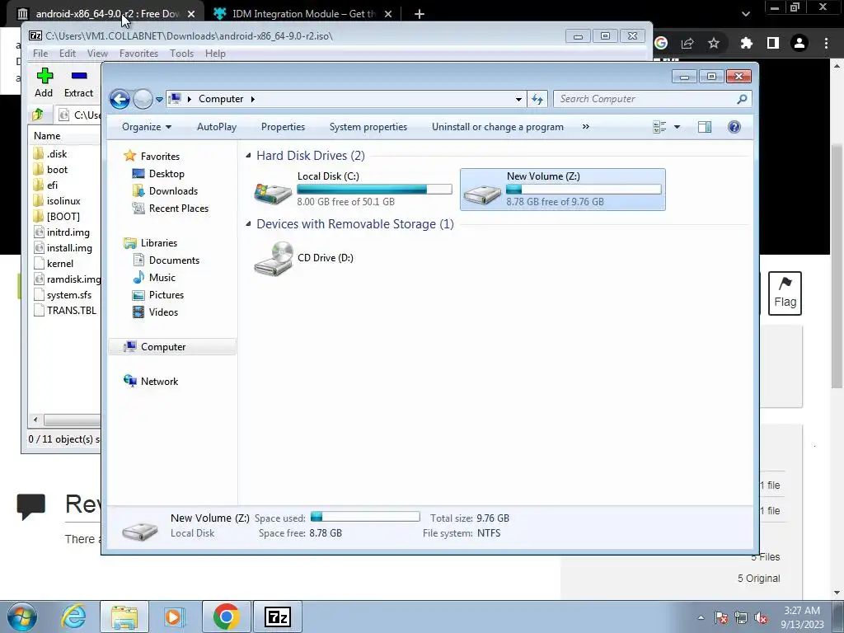Select initrd.img file in 7-Zip
The width and height of the screenshot is (844, 633).
(61, 232)
